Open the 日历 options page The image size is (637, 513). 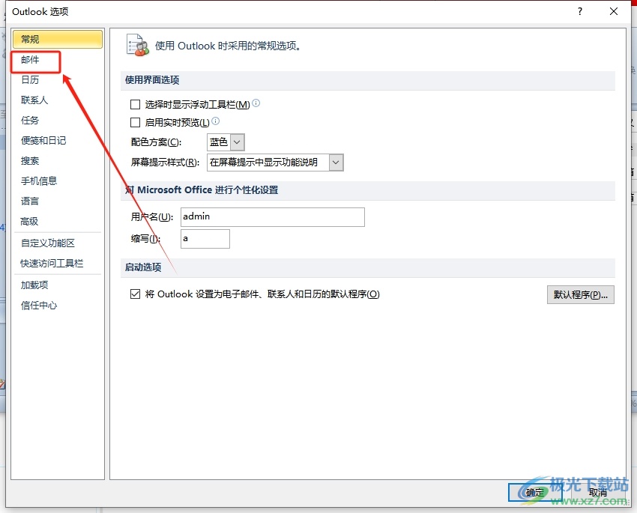point(30,80)
